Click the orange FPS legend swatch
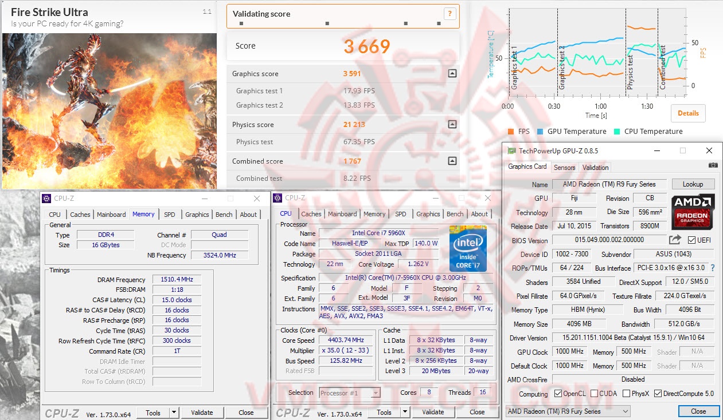The height and width of the screenshot is (420, 723). 510,132
